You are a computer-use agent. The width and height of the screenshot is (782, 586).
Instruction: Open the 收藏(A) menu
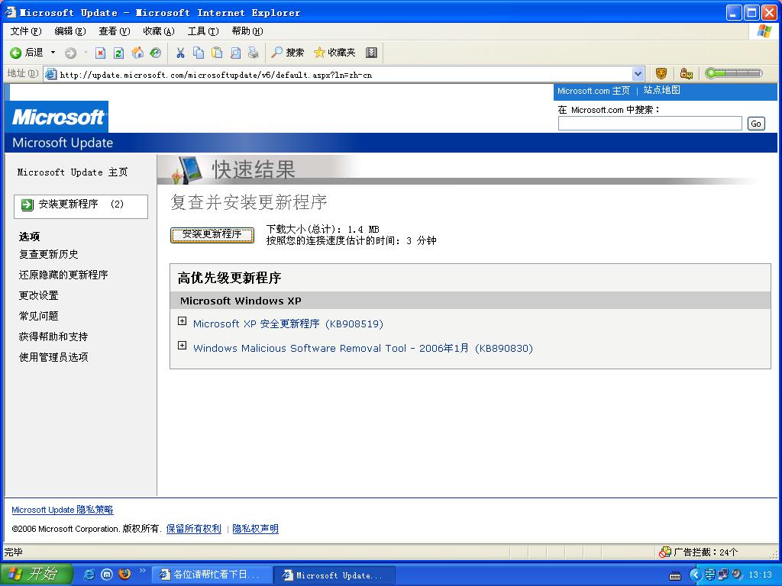click(x=159, y=31)
